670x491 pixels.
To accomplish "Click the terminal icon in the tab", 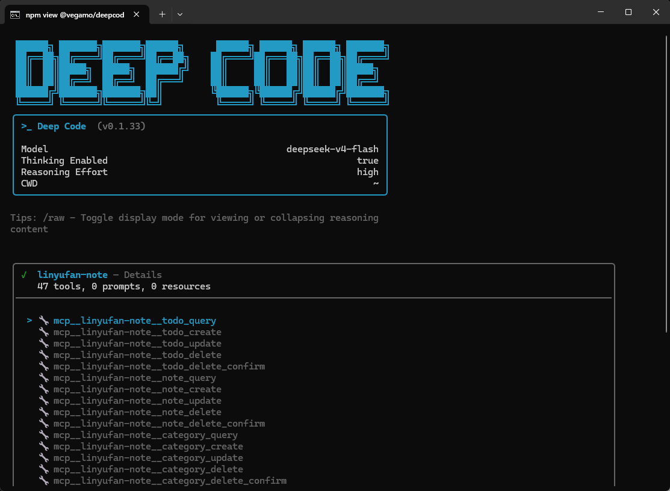I will 15,15.
